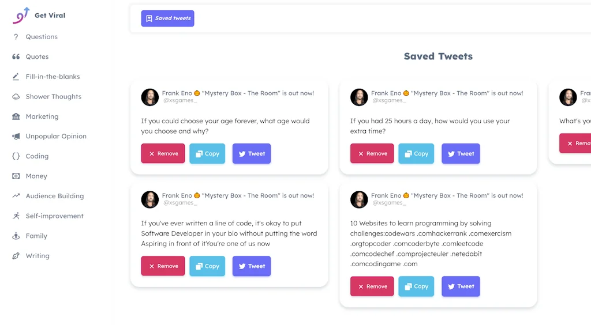Click the Self-improvement running person icon
591x325 pixels.
[16, 216]
